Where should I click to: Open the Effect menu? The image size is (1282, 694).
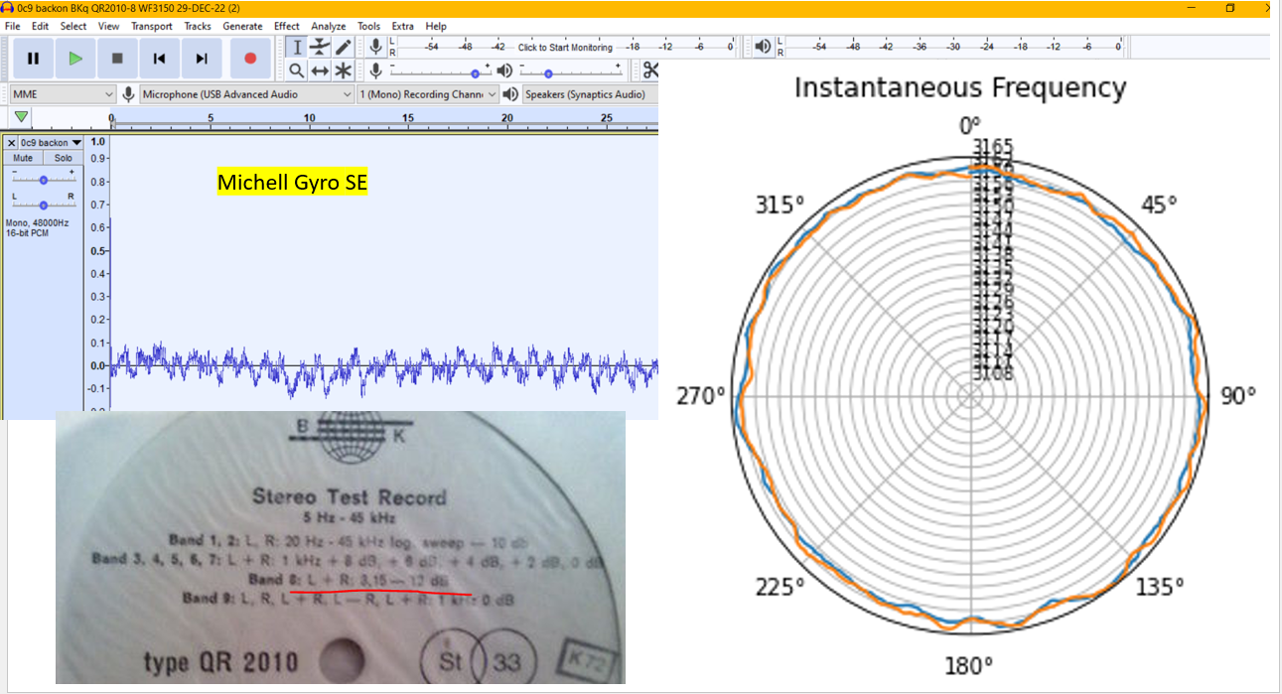coord(286,26)
